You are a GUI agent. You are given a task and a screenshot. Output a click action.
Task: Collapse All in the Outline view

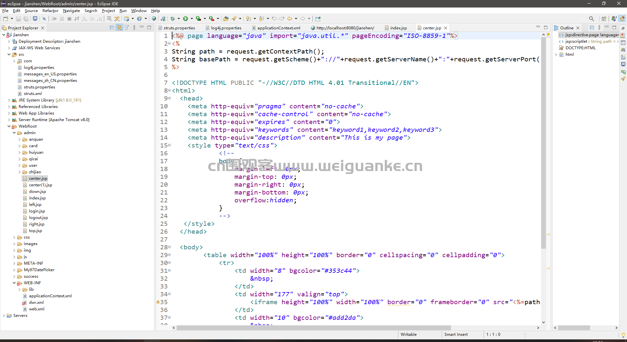pos(592,28)
